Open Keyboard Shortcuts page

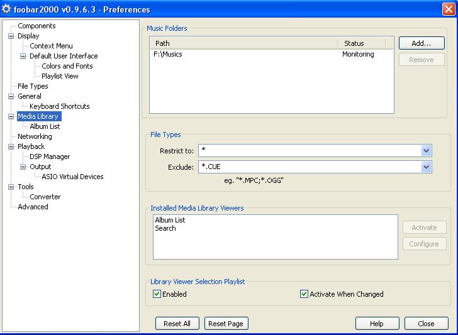[60, 106]
